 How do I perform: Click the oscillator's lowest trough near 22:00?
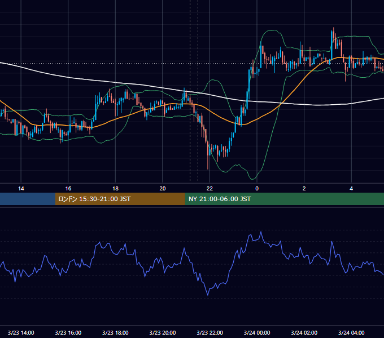coord(208,295)
